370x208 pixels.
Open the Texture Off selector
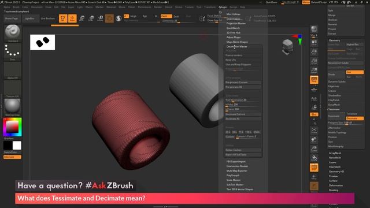[13, 89]
